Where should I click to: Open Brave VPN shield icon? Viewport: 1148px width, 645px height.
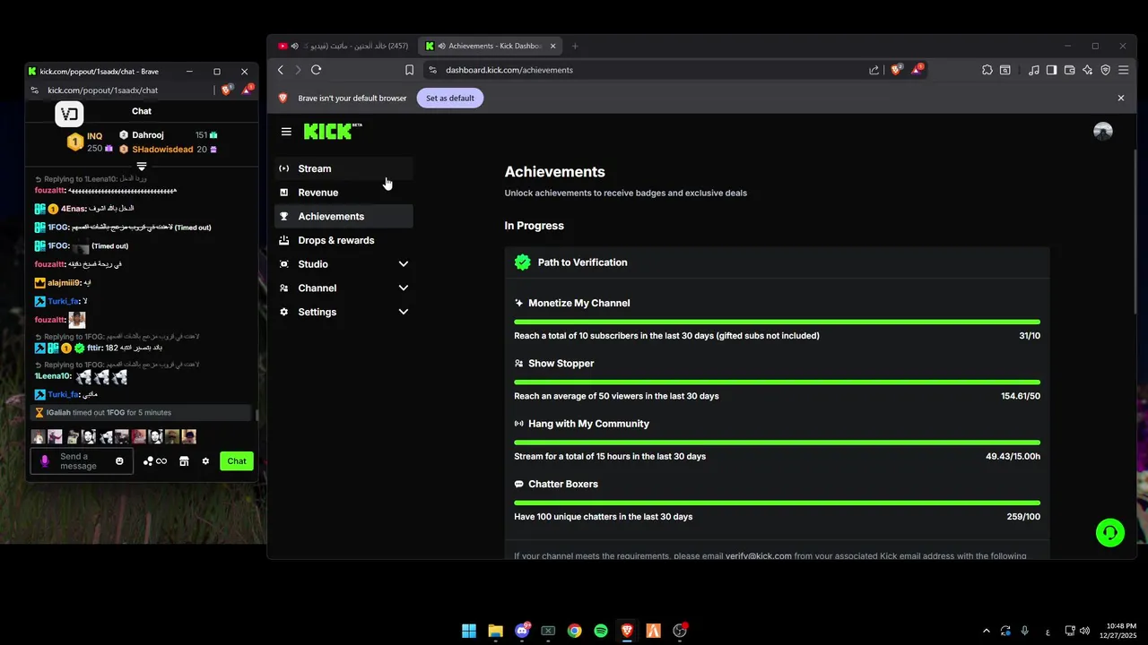[x=1106, y=70]
